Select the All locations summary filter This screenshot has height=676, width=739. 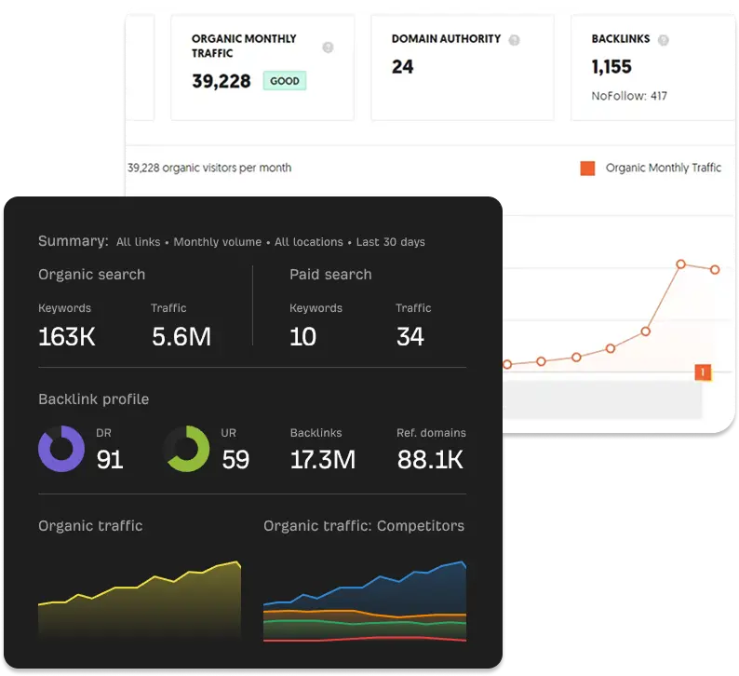[309, 242]
